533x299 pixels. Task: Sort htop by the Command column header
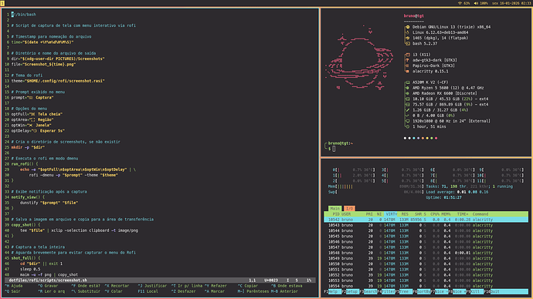[x=480, y=214]
